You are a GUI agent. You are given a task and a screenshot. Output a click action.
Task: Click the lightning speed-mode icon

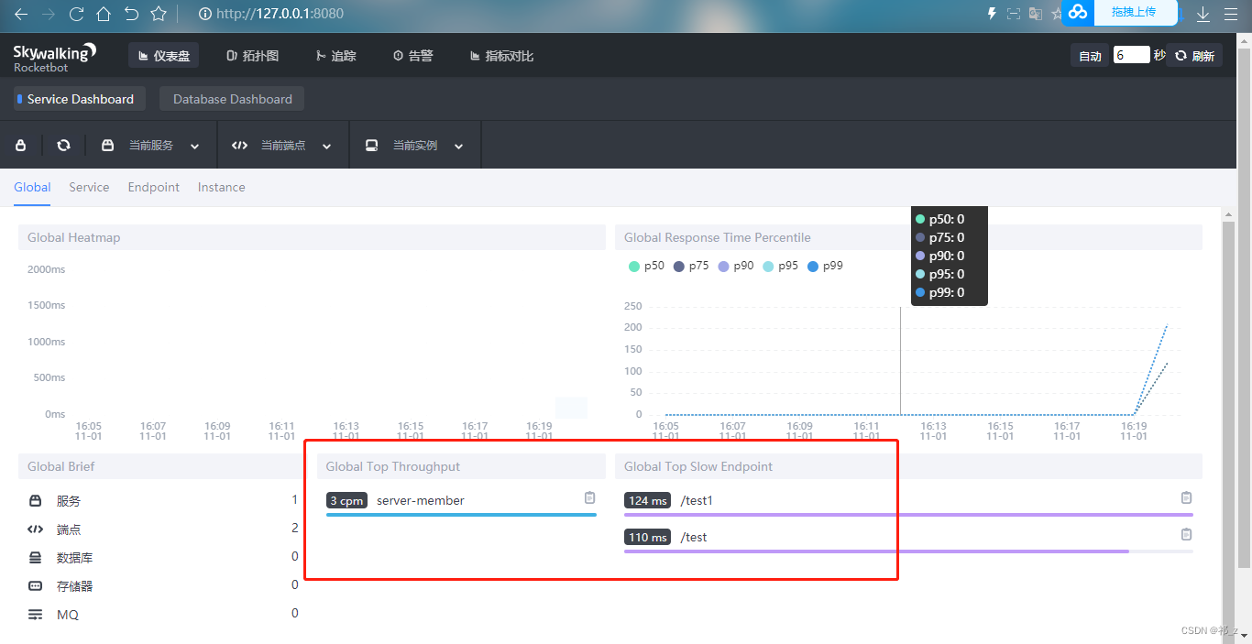[991, 14]
